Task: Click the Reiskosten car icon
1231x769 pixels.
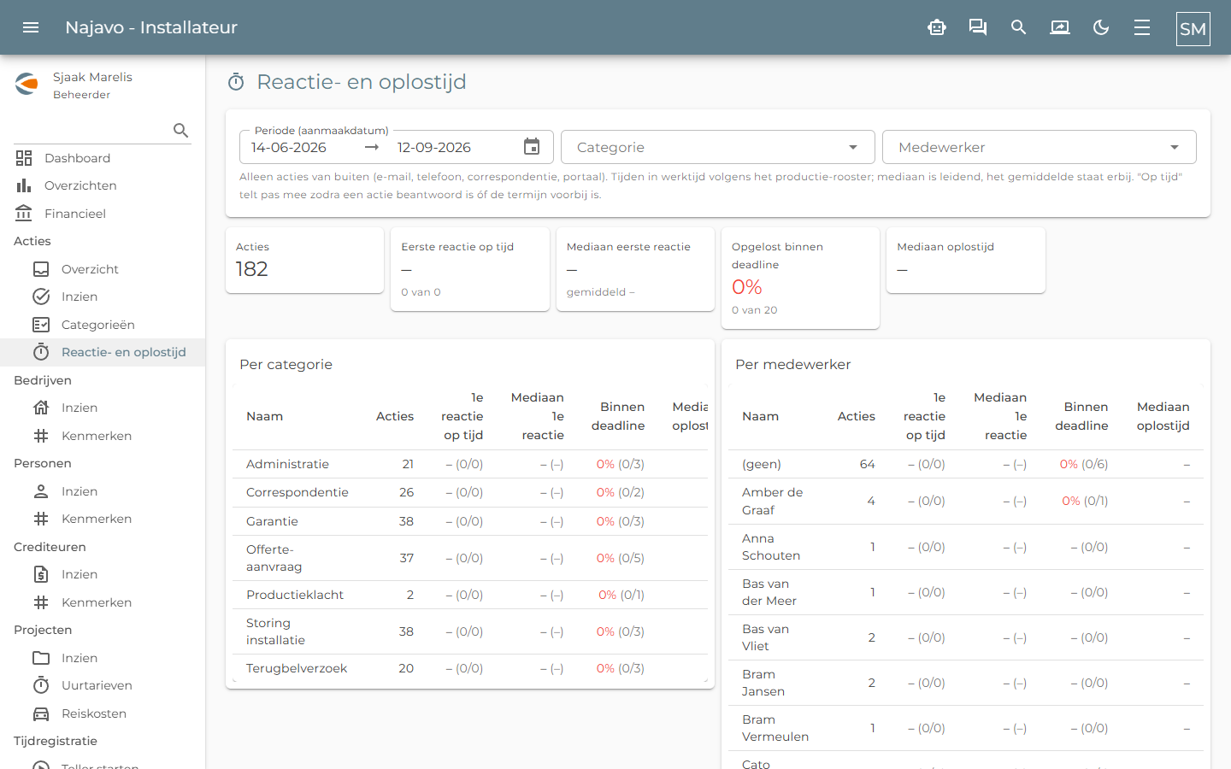Action: click(41, 713)
